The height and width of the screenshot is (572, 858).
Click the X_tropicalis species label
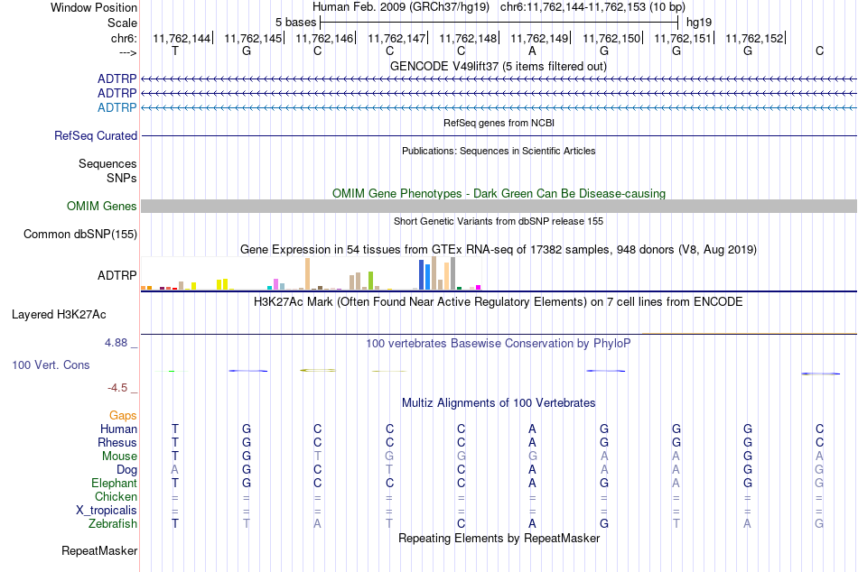pos(107,511)
